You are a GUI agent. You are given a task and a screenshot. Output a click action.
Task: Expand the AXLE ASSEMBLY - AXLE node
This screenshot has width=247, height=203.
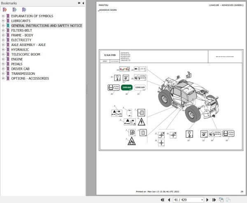tap(3, 45)
